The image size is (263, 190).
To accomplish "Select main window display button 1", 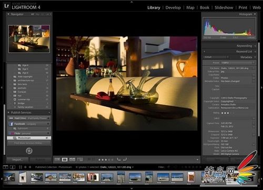I will pyautogui.click(x=5, y=167).
